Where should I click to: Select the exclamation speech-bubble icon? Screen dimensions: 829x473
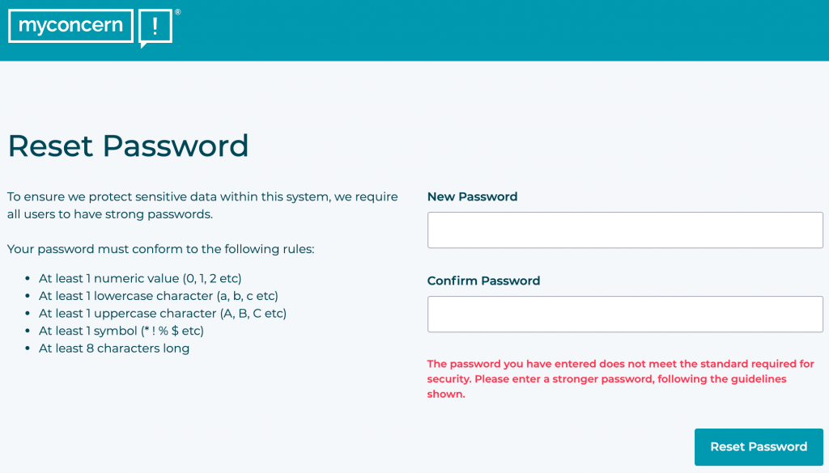click(156, 26)
